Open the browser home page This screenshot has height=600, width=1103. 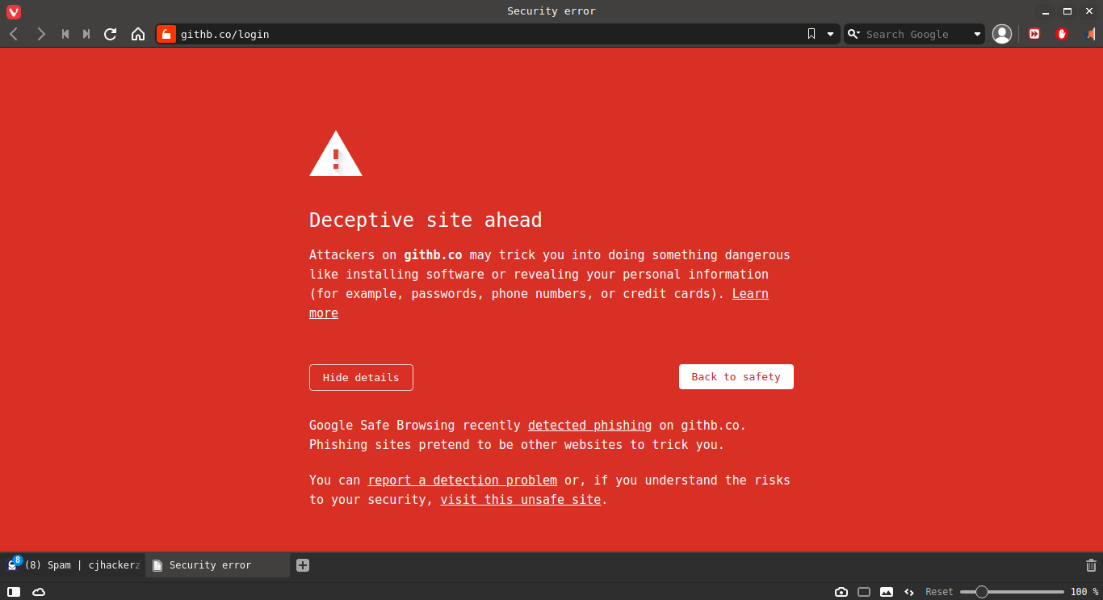coord(138,34)
